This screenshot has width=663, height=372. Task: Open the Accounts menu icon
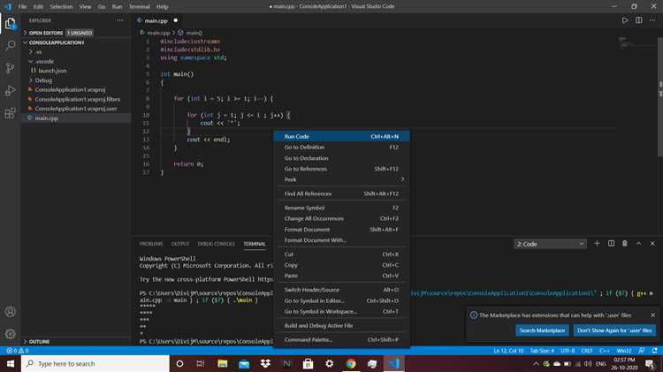10,312
